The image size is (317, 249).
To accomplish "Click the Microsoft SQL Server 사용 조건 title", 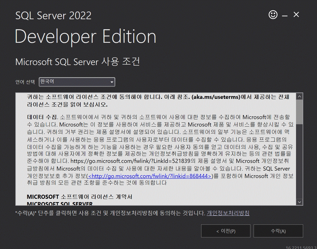I will coord(78,62).
